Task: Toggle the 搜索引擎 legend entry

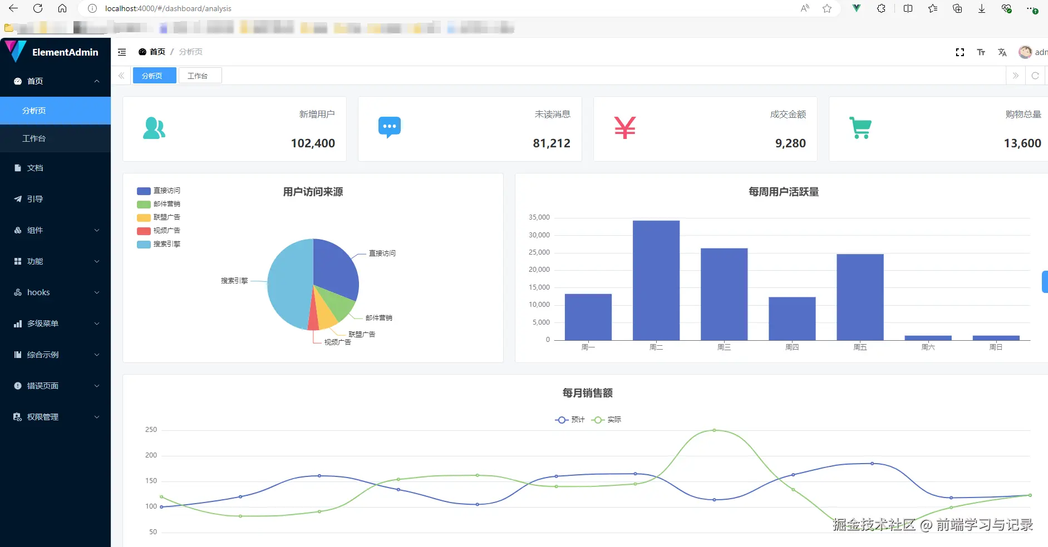Action: pos(159,244)
